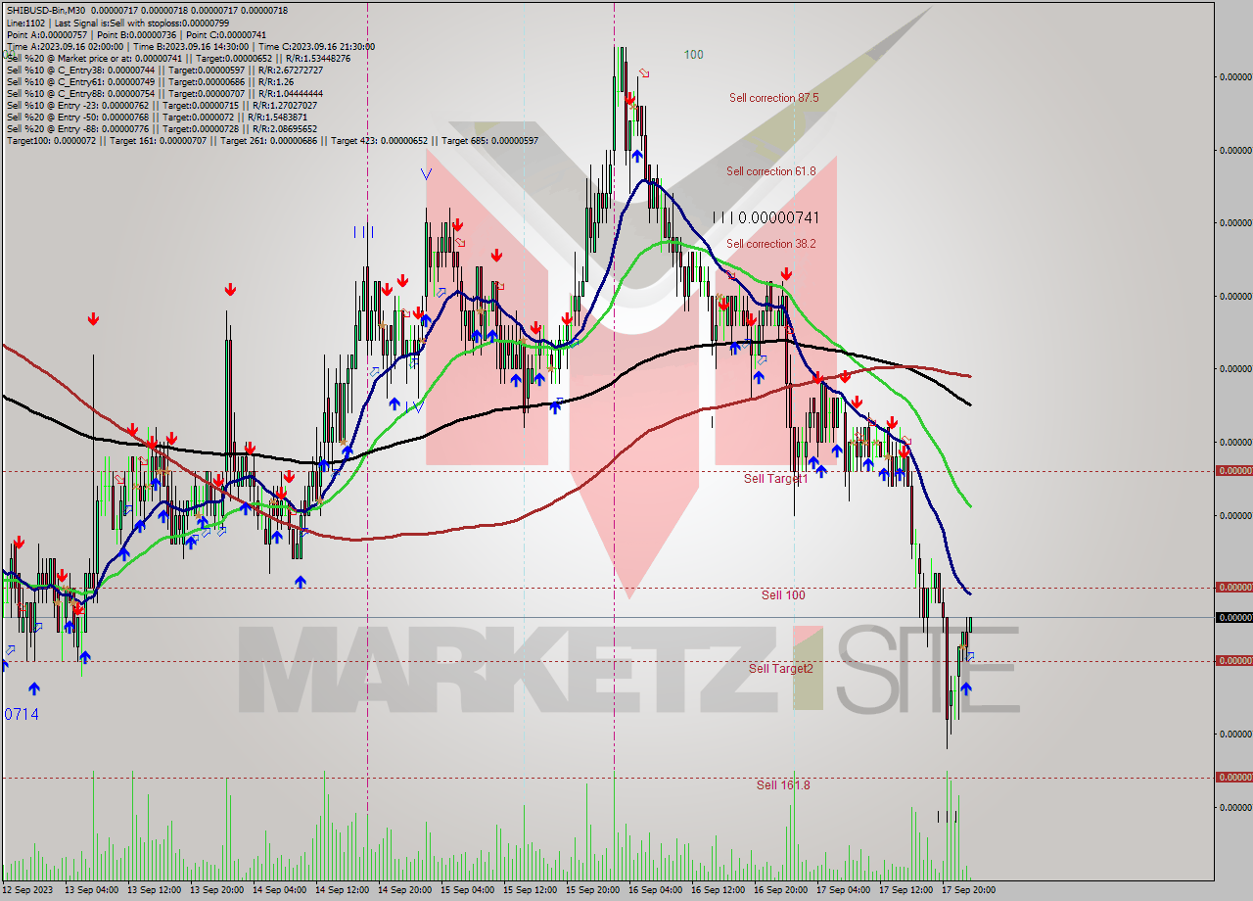Click '16 Sep 04:00' on the time axis
The image size is (1253, 901).
(x=657, y=890)
